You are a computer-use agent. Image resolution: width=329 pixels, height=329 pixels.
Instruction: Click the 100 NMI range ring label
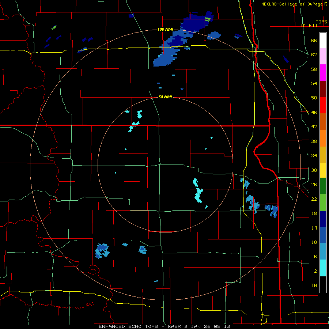click(165, 29)
